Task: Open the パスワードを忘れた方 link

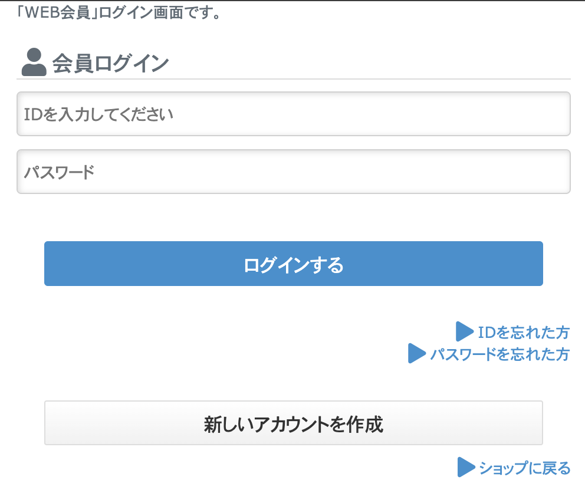Action: [500, 354]
